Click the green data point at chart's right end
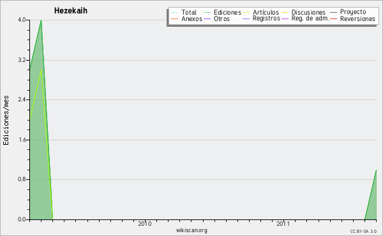The width and height of the screenshot is (383, 236). click(376, 170)
